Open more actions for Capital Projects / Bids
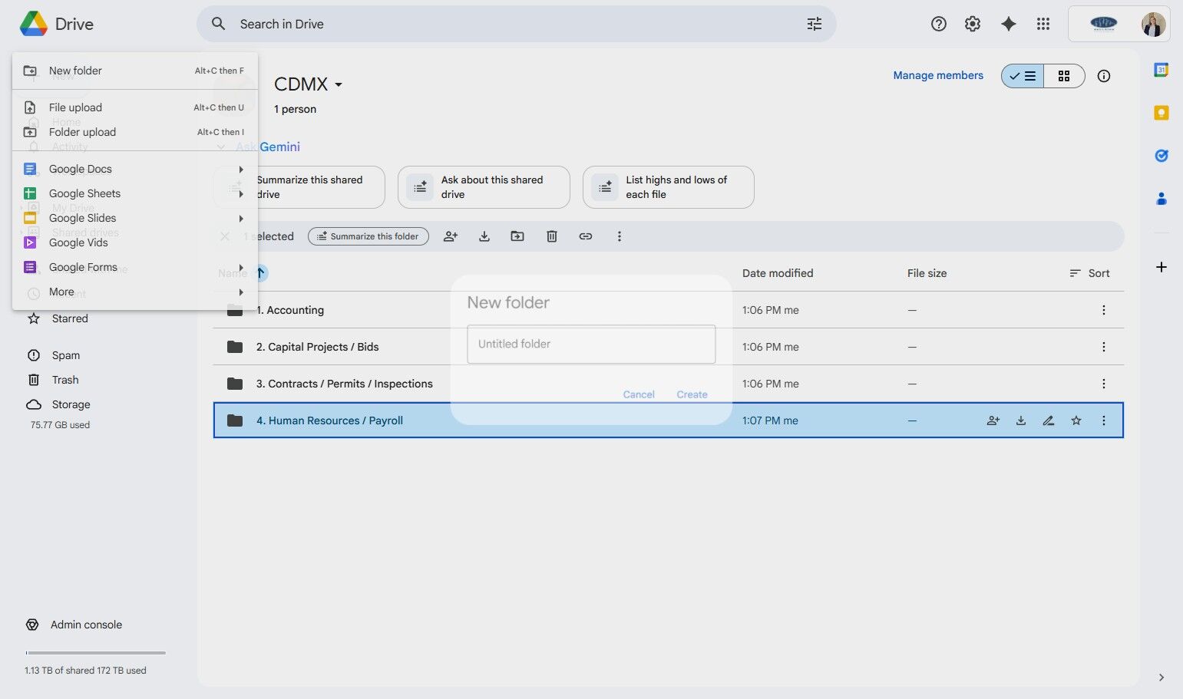This screenshot has width=1183, height=699. pyautogui.click(x=1104, y=347)
